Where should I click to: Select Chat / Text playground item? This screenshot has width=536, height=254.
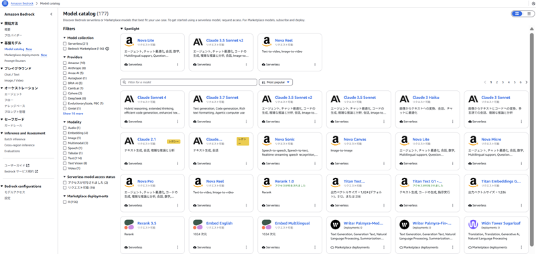pos(11,74)
